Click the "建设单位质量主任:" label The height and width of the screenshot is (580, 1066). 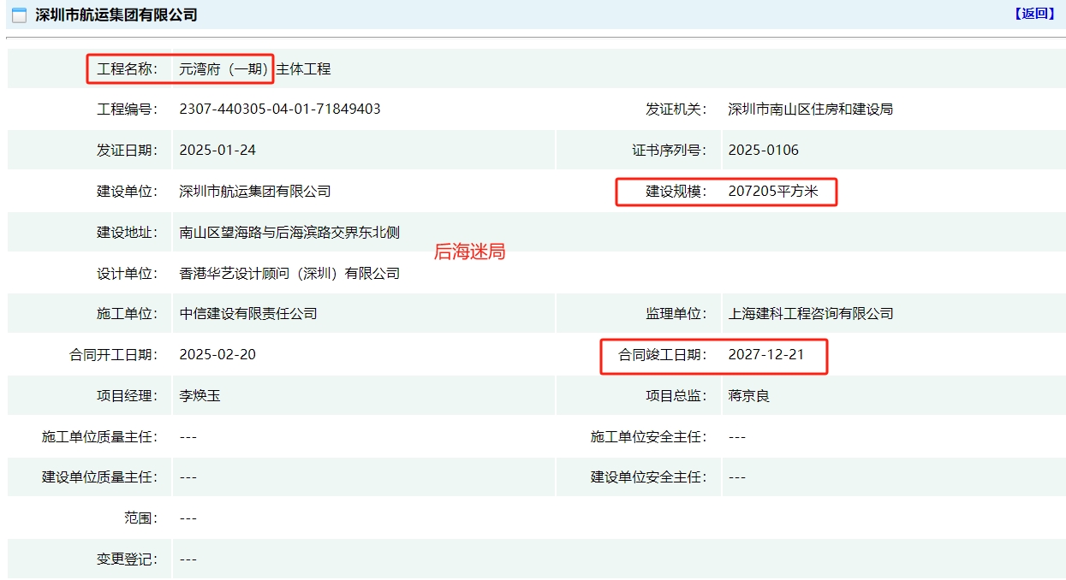(100, 477)
